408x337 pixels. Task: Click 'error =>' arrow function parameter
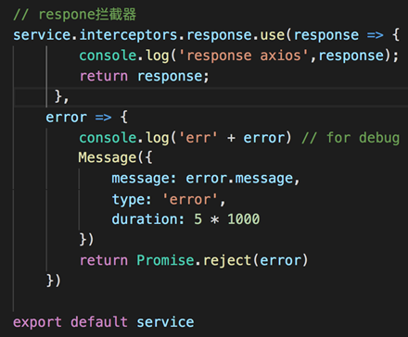click(x=79, y=118)
